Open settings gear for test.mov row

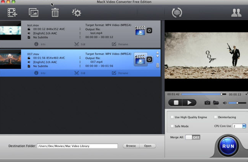(x=149, y=30)
